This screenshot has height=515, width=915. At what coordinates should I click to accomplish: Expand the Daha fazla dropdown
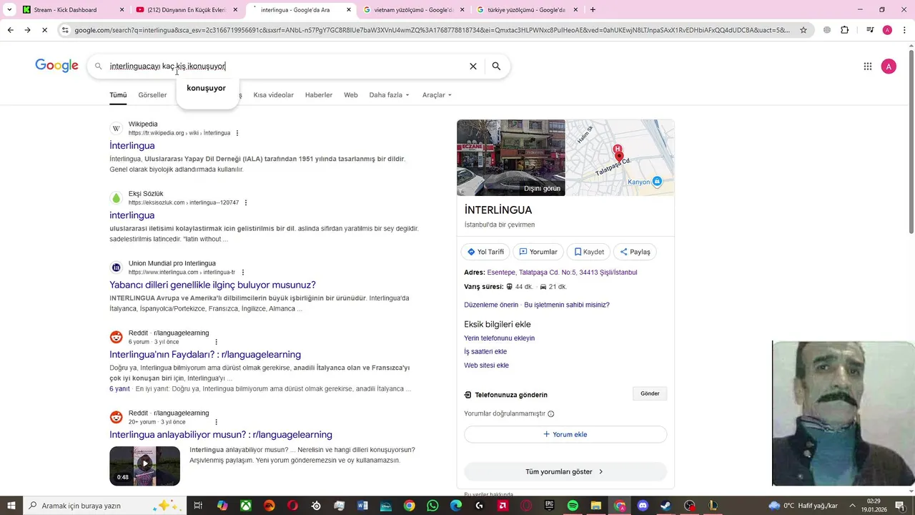coord(389,95)
